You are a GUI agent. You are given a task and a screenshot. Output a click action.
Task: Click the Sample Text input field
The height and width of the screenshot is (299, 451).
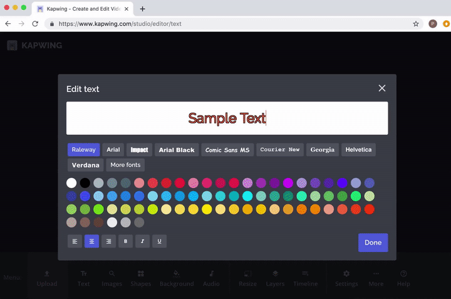click(227, 118)
